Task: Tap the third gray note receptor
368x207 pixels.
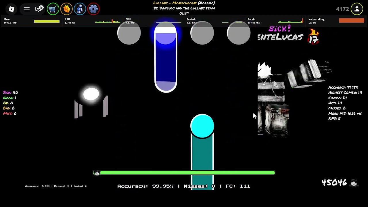Action: [202, 33]
